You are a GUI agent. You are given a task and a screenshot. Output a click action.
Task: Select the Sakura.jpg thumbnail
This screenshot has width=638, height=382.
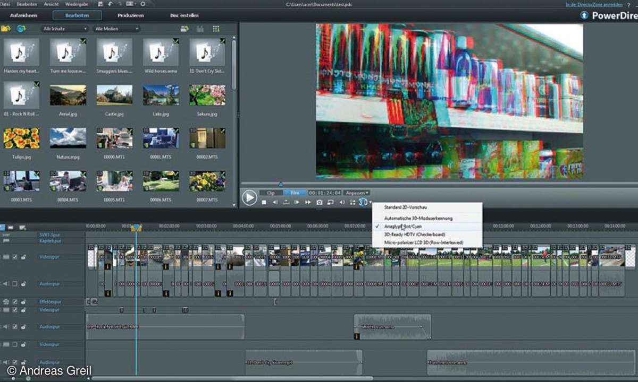[207, 95]
